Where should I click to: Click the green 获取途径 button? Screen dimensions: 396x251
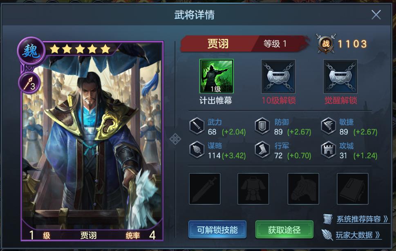[284, 229]
